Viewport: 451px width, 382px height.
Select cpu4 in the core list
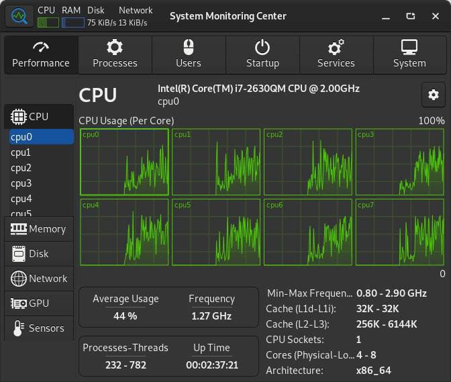42,199
